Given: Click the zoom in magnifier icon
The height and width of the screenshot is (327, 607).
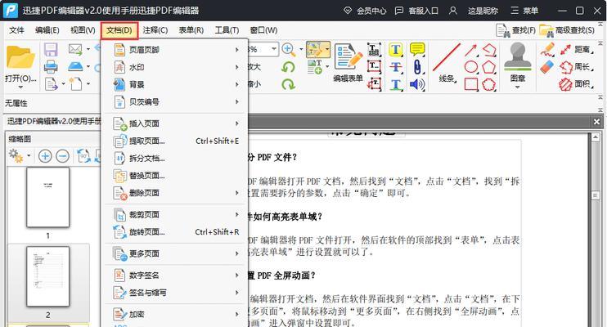Looking at the screenshot, I should (x=289, y=50).
